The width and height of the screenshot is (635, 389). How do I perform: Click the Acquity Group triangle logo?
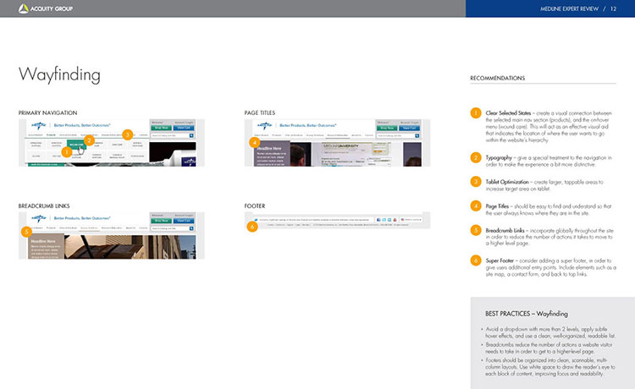click(24, 8)
